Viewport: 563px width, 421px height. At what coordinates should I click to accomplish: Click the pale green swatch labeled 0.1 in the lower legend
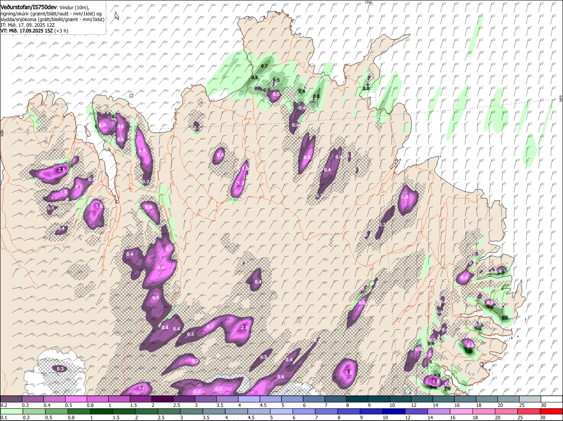pos(11,411)
